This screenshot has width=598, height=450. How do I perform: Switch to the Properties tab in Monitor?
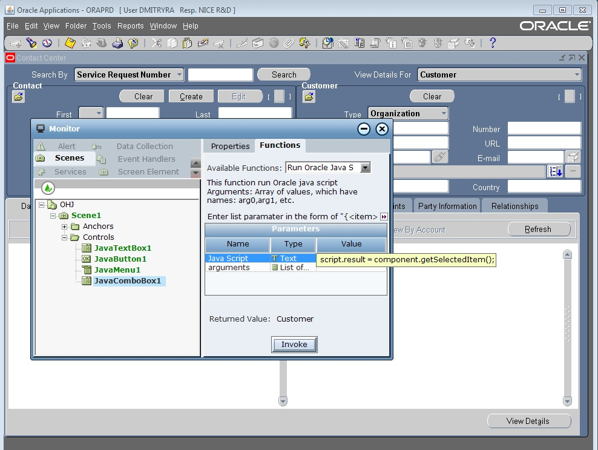(x=230, y=146)
